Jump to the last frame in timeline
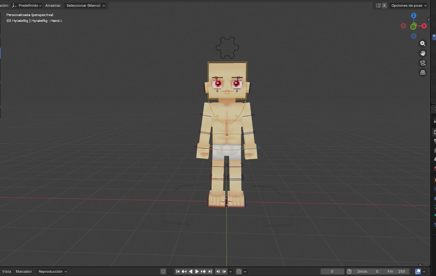 pos(210,271)
